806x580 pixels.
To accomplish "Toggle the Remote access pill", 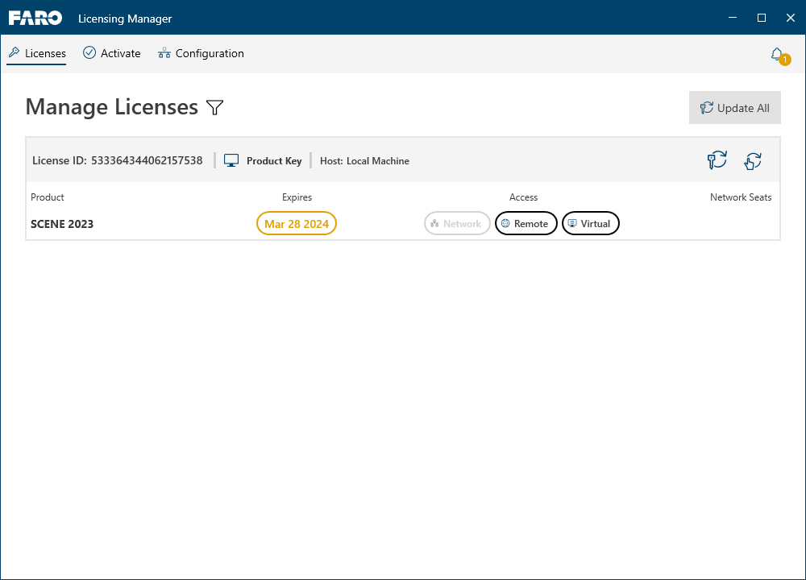I will pos(526,223).
